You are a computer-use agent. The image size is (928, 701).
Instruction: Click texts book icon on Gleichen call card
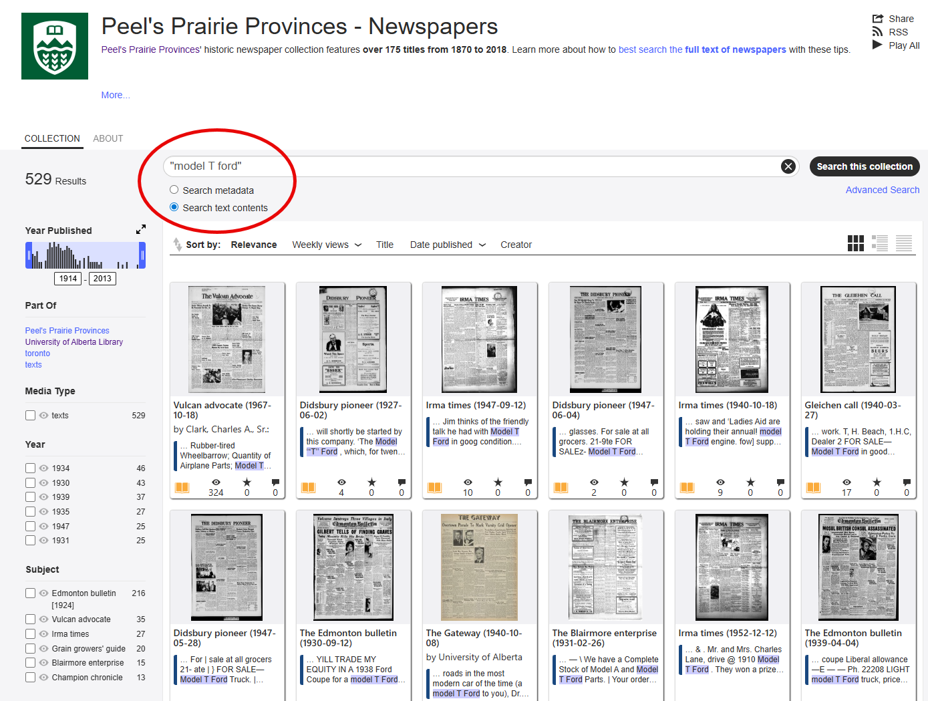pos(813,487)
